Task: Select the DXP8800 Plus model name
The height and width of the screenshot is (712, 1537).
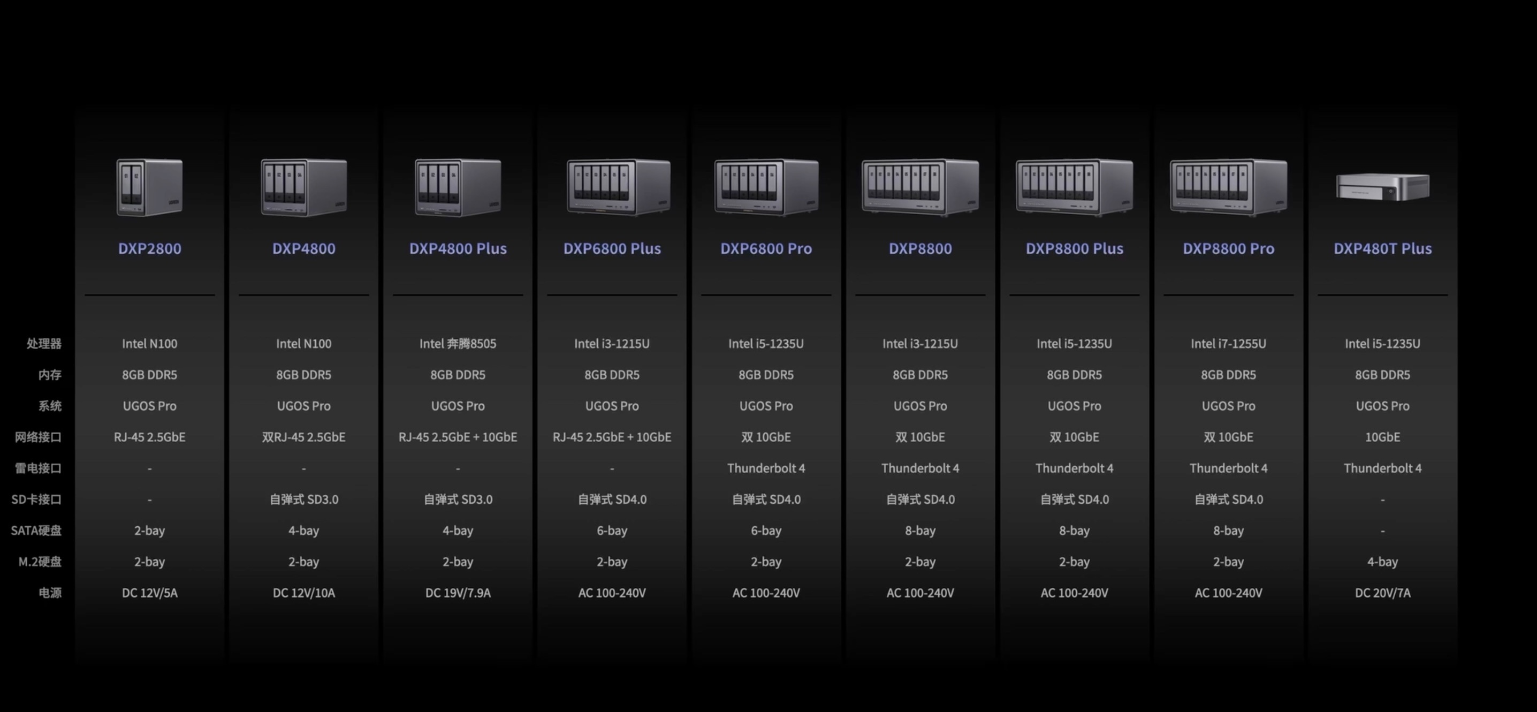Action: coord(1075,248)
